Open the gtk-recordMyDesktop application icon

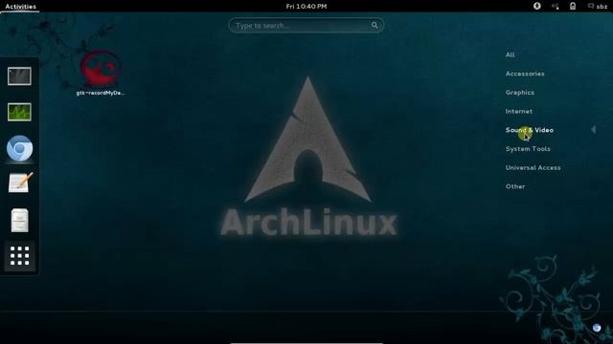(100, 73)
